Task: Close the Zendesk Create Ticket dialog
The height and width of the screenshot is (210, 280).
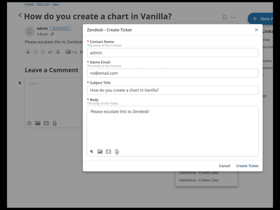Action: click(x=256, y=30)
